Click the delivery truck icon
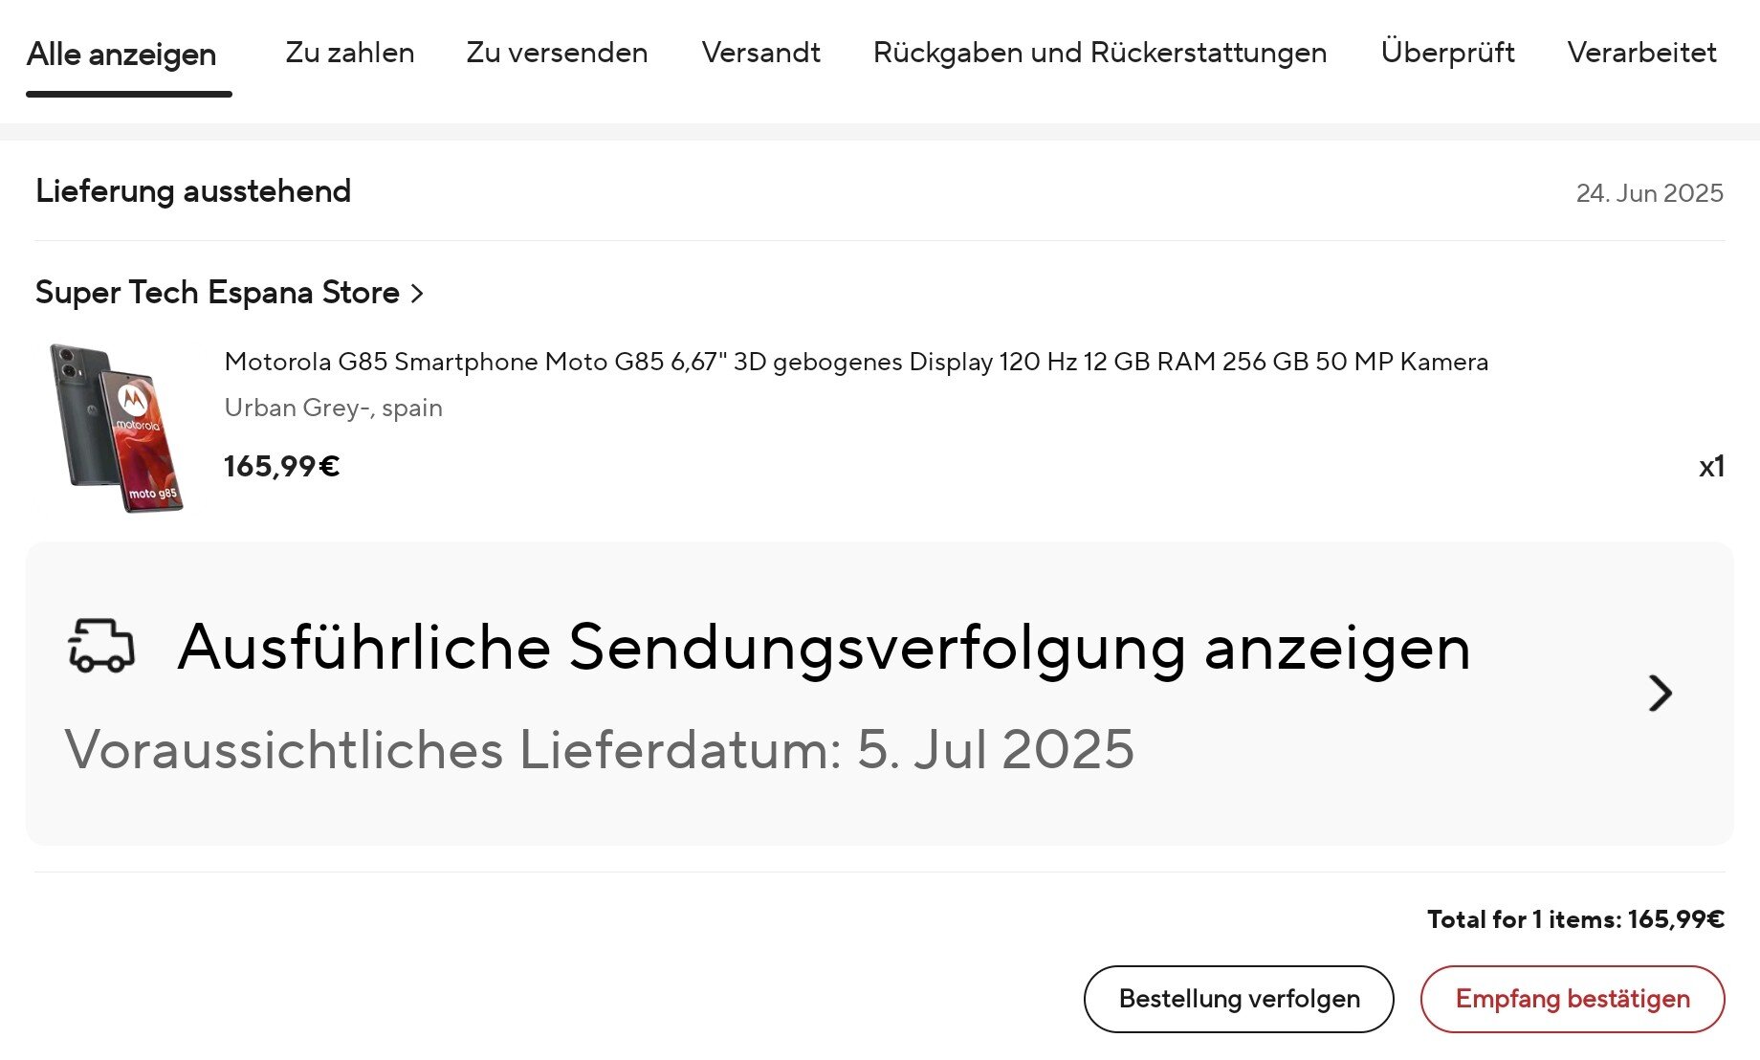The image size is (1760, 1060). point(100,647)
